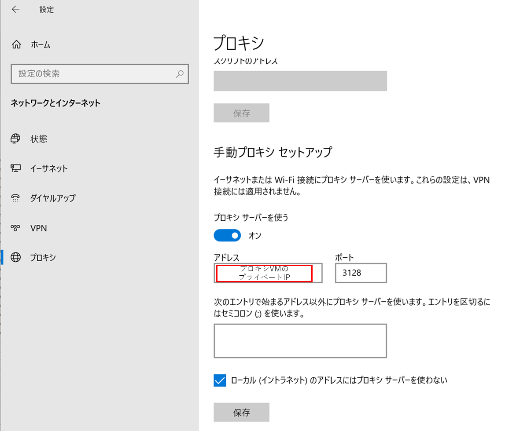The image size is (505, 431).
Task: Click the magnifier icon in search box
Action: click(x=180, y=74)
